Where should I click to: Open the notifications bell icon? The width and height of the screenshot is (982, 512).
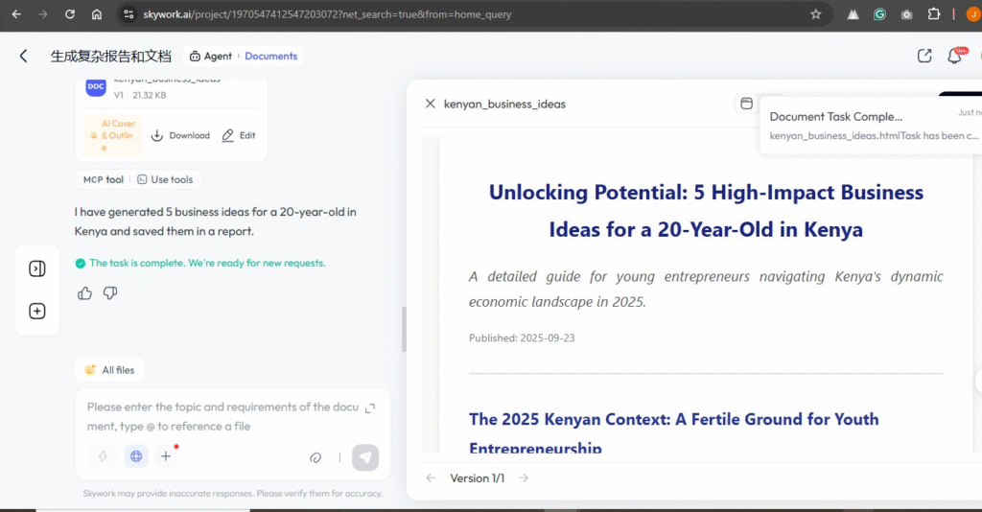click(x=954, y=57)
